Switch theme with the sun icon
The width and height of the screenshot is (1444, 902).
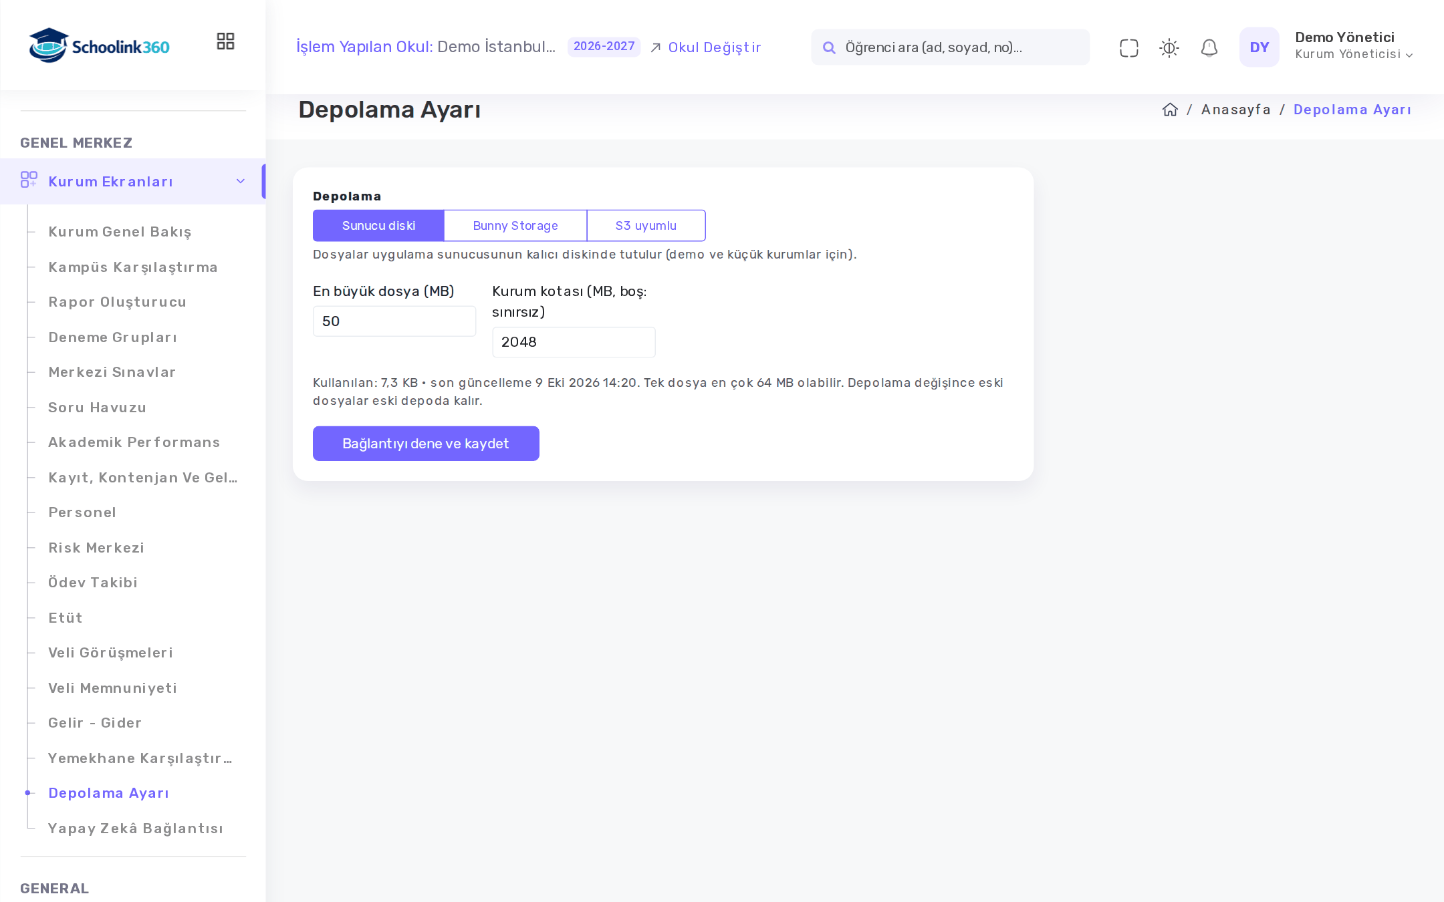pyautogui.click(x=1169, y=47)
